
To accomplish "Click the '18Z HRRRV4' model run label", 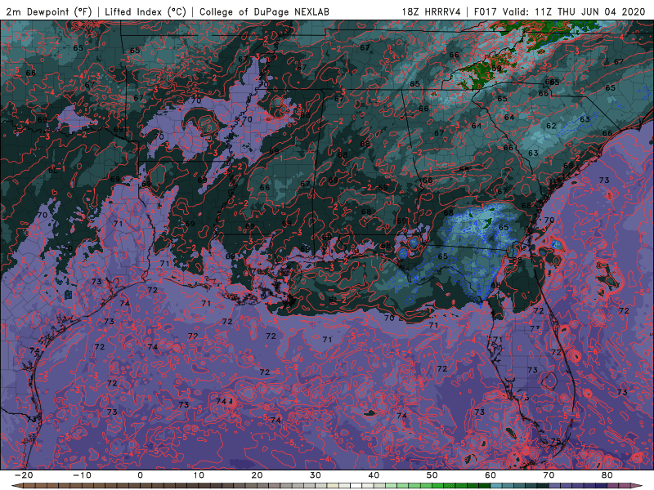I will [x=432, y=11].
